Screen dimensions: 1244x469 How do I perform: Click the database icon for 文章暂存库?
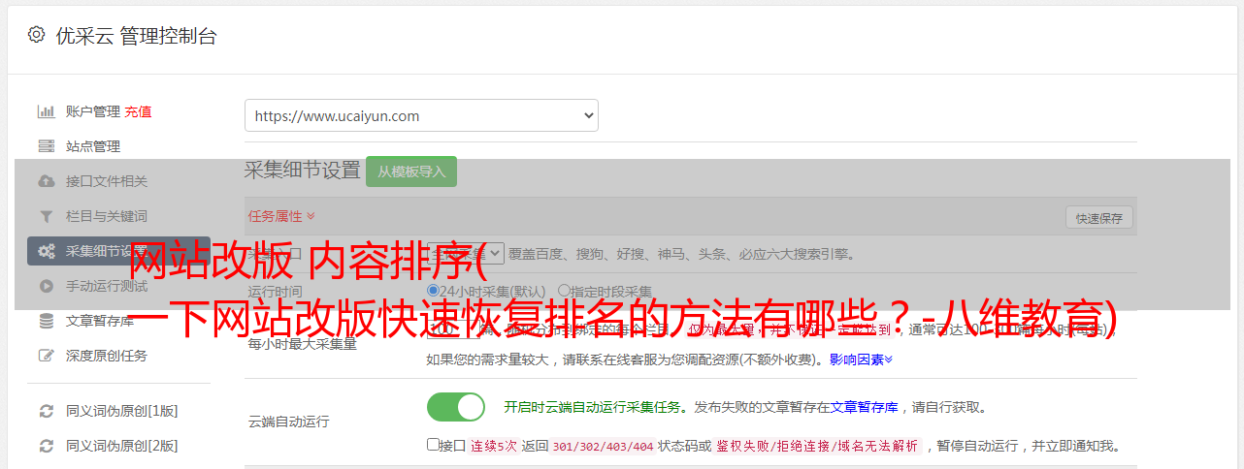[46, 321]
